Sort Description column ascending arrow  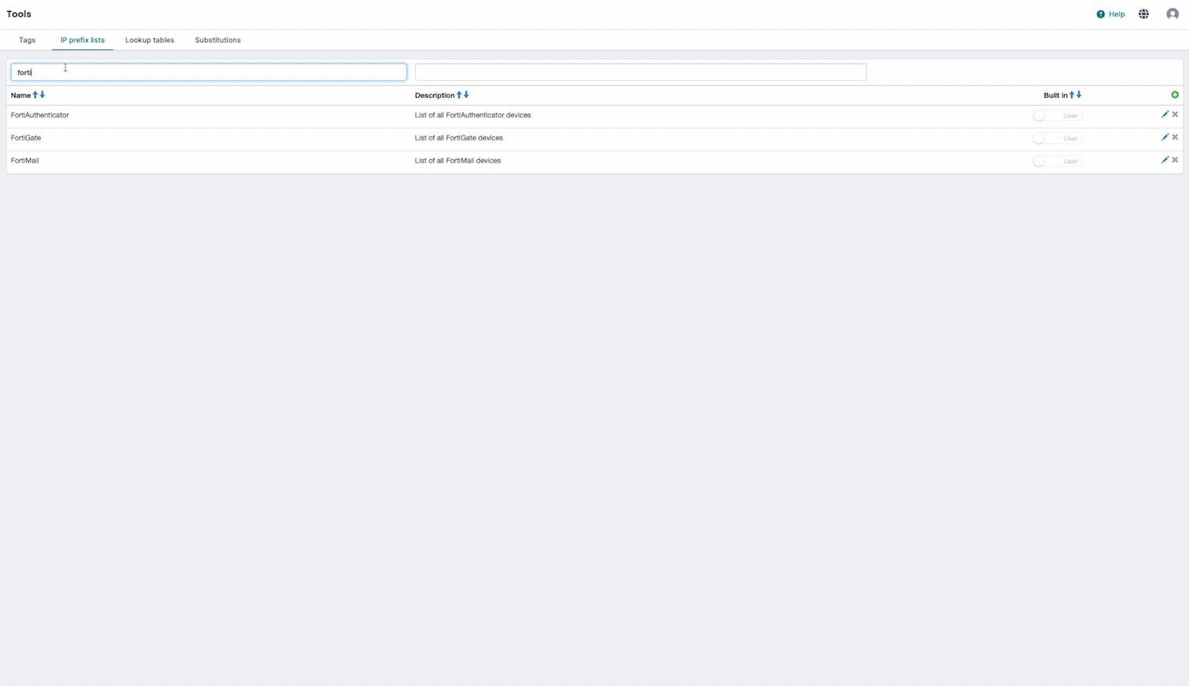point(459,95)
